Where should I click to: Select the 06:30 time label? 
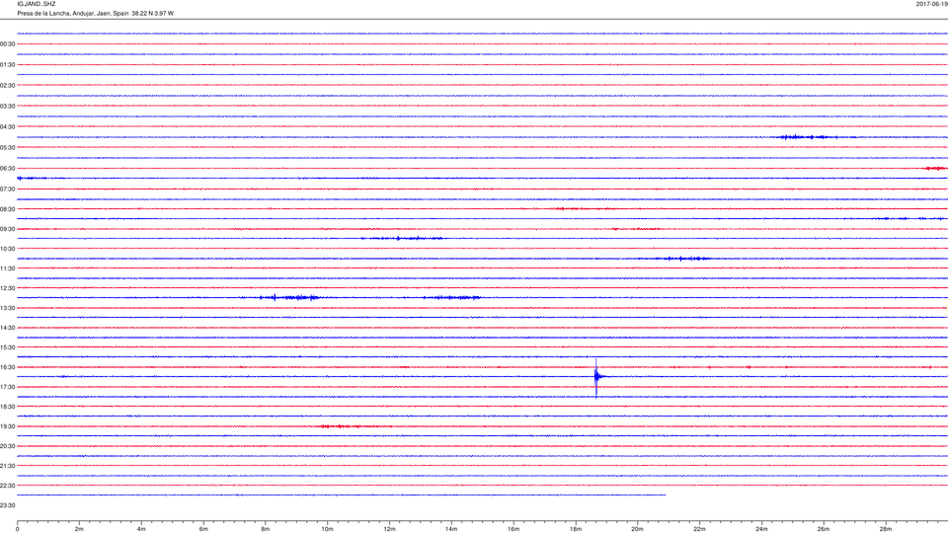pyautogui.click(x=8, y=169)
